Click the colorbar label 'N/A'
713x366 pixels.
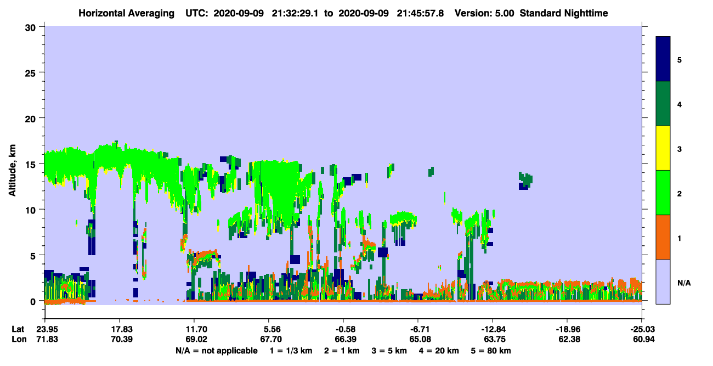pyautogui.click(x=683, y=283)
